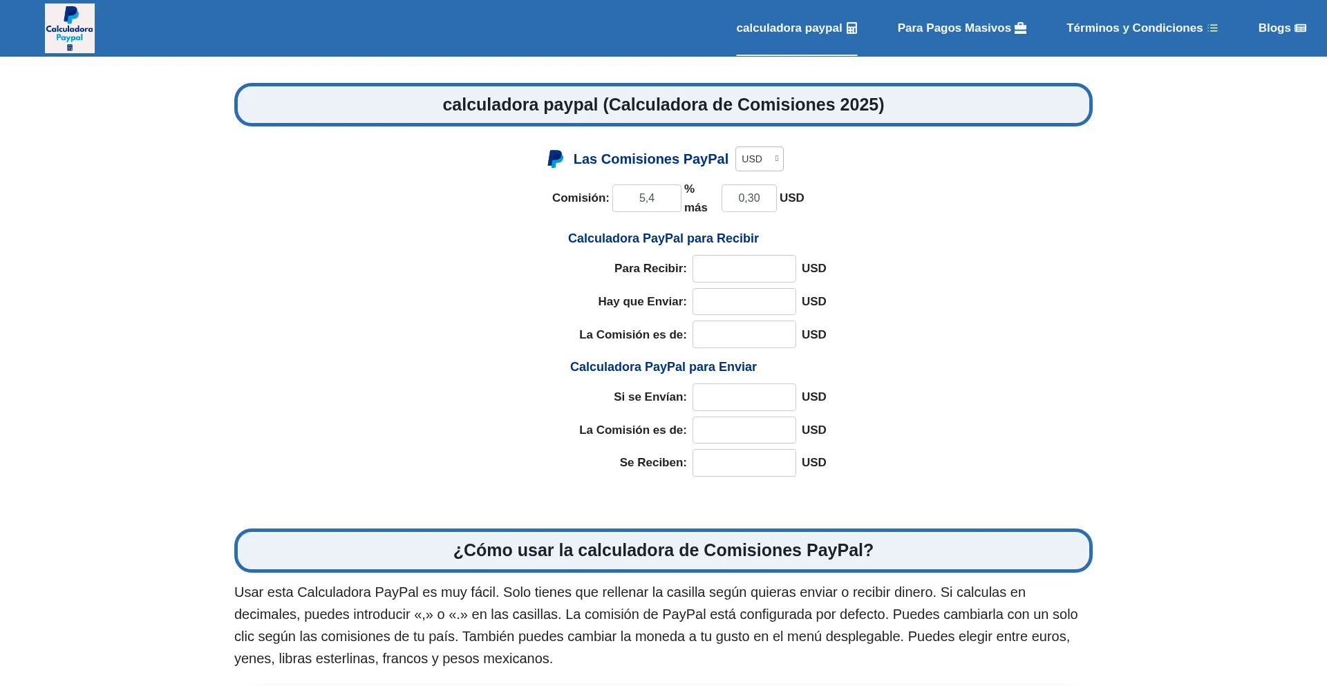Click the Calculadora Paypal site logo
Viewport: 1327px width, 686px height.
(69, 28)
